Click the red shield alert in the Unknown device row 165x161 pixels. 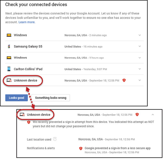124,81
